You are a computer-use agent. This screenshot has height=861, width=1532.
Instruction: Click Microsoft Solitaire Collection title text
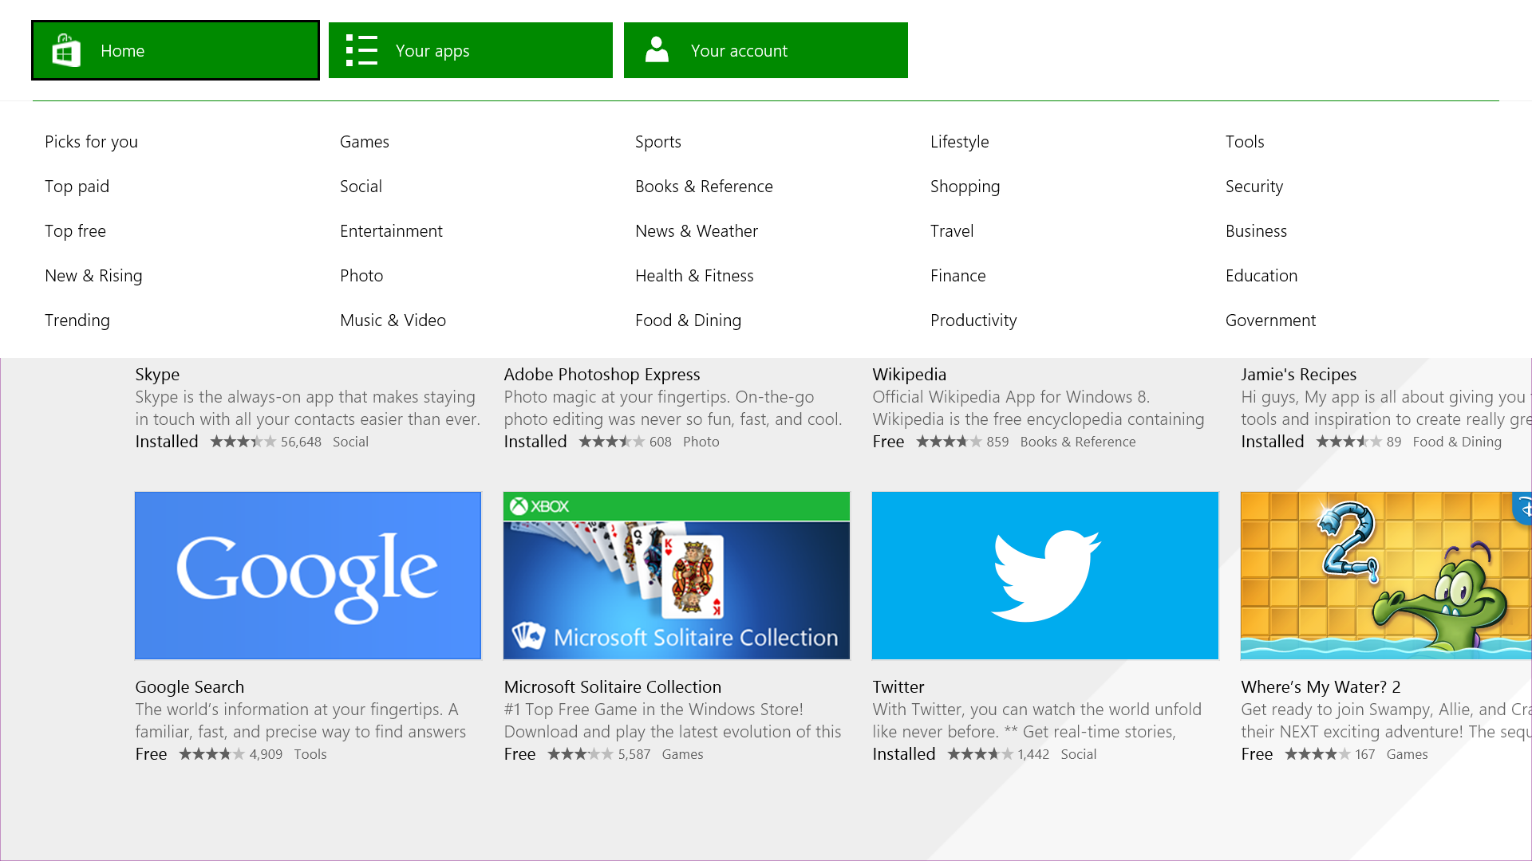(x=612, y=687)
